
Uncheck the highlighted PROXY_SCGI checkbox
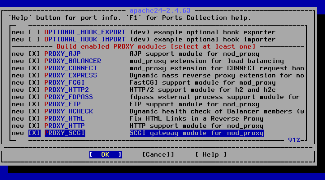(34, 133)
